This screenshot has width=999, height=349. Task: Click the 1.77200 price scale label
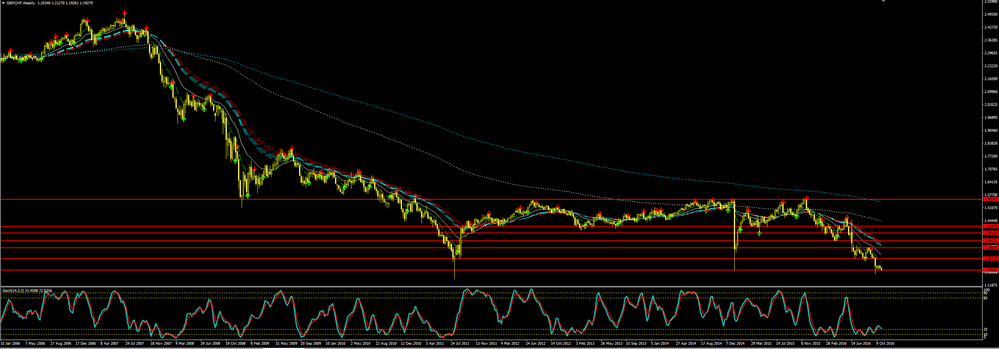(991, 156)
